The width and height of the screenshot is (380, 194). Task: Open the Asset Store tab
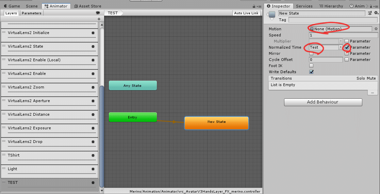tap(88, 6)
